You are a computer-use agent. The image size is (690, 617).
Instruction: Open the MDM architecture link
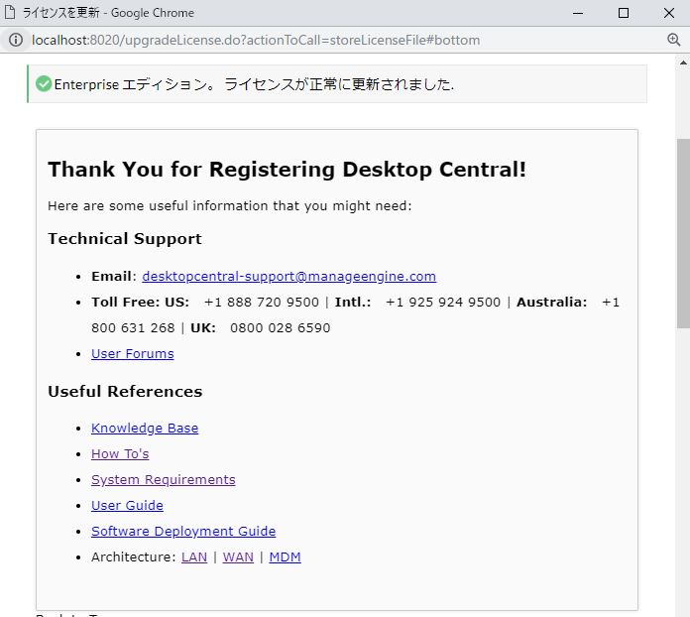pyautogui.click(x=286, y=557)
